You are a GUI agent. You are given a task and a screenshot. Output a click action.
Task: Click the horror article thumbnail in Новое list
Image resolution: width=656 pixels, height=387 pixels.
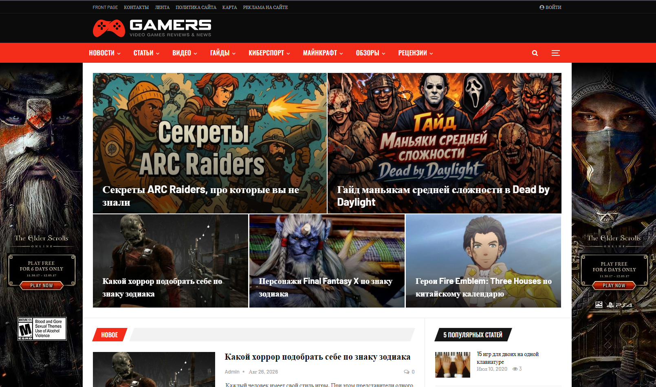coord(154,369)
